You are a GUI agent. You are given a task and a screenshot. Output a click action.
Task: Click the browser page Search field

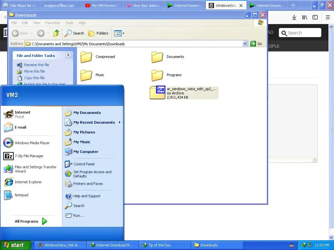[x=300, y=33]
